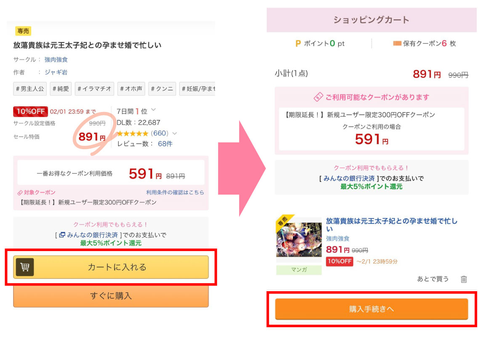The height and width of the screenshot is (337, 484).
Task: Expand the 7-day ranking chevron
Action: pyautogui.click(x=153, y=110)
